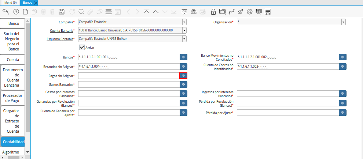Open Zoom Across folder-magnifier icon

point(222,12)
